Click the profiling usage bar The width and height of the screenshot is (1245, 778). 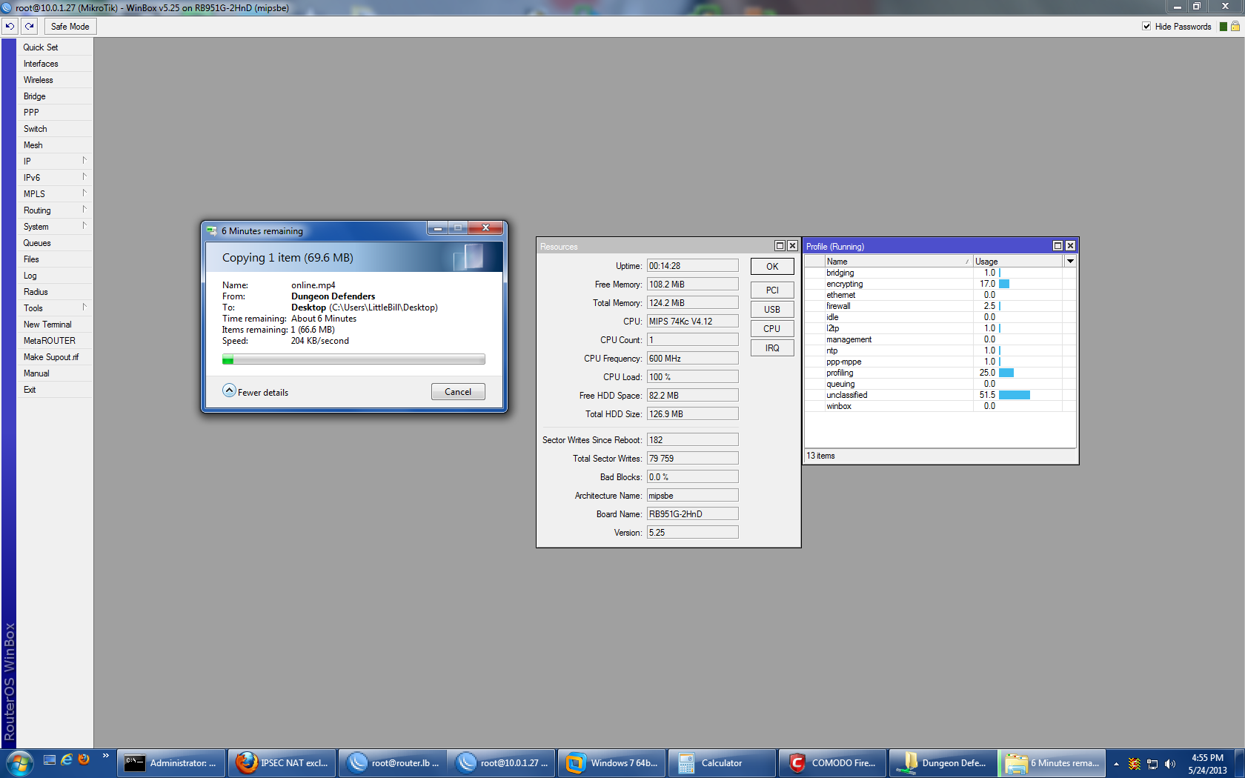1006,373
